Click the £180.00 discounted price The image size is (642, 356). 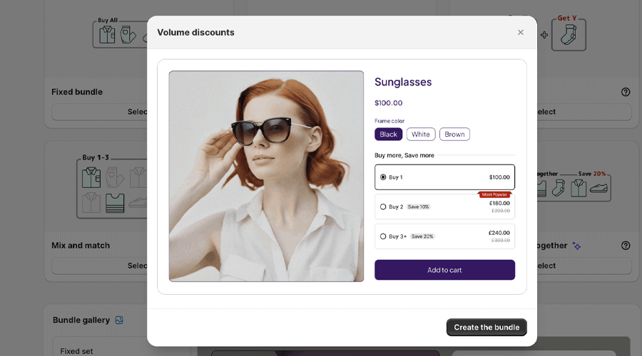(x=499, y=203)
